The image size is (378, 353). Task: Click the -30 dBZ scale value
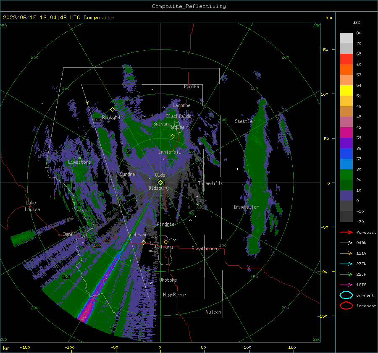pyautogui.click(x=360, y=222)
